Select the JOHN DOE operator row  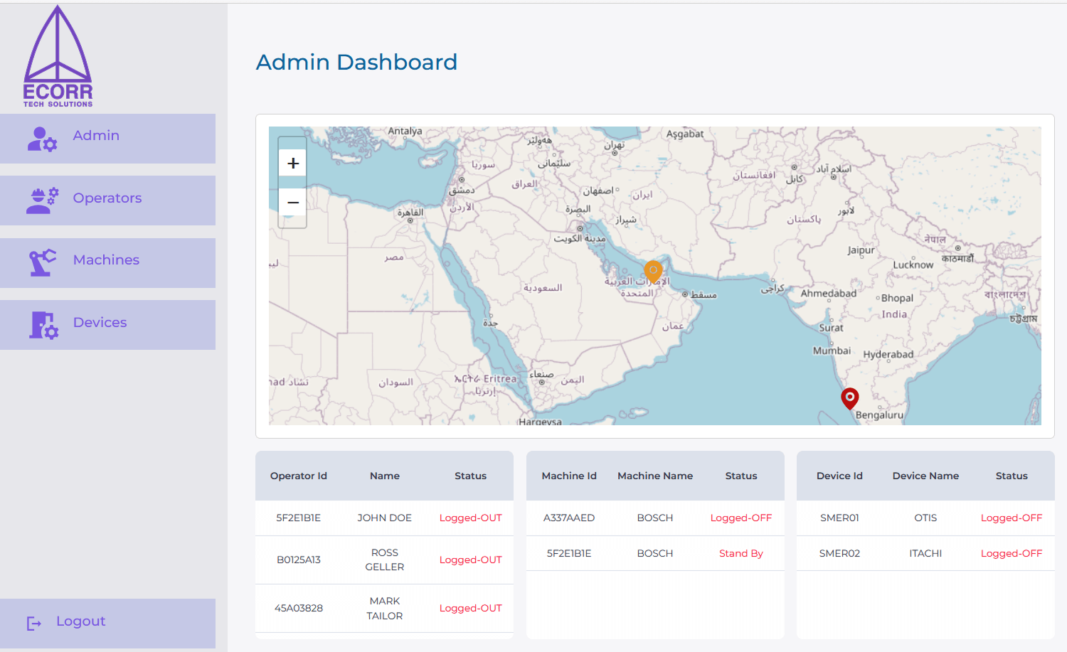pyautogui.click(x=384, y=518)
